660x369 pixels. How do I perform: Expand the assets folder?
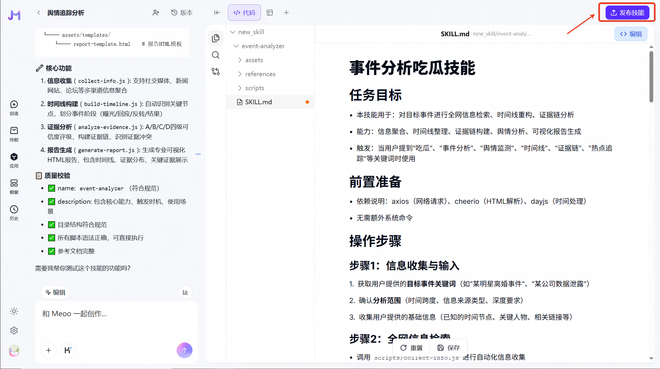[254, 60]
